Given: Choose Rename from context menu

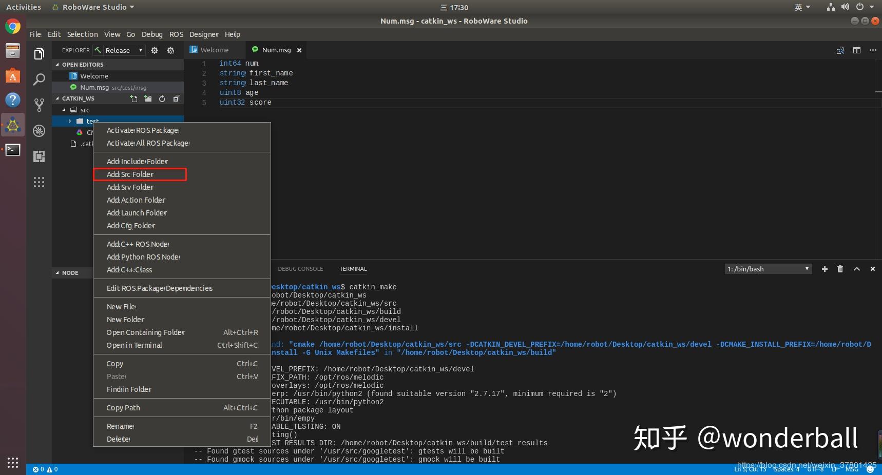Looking at the screenshot, I should (x=182, y=426).
